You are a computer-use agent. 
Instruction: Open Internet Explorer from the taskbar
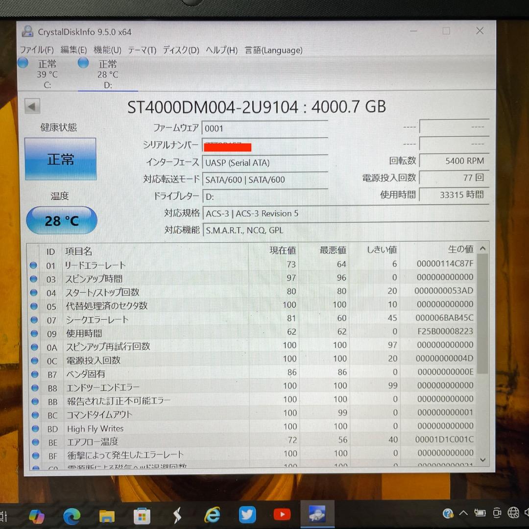213,515
